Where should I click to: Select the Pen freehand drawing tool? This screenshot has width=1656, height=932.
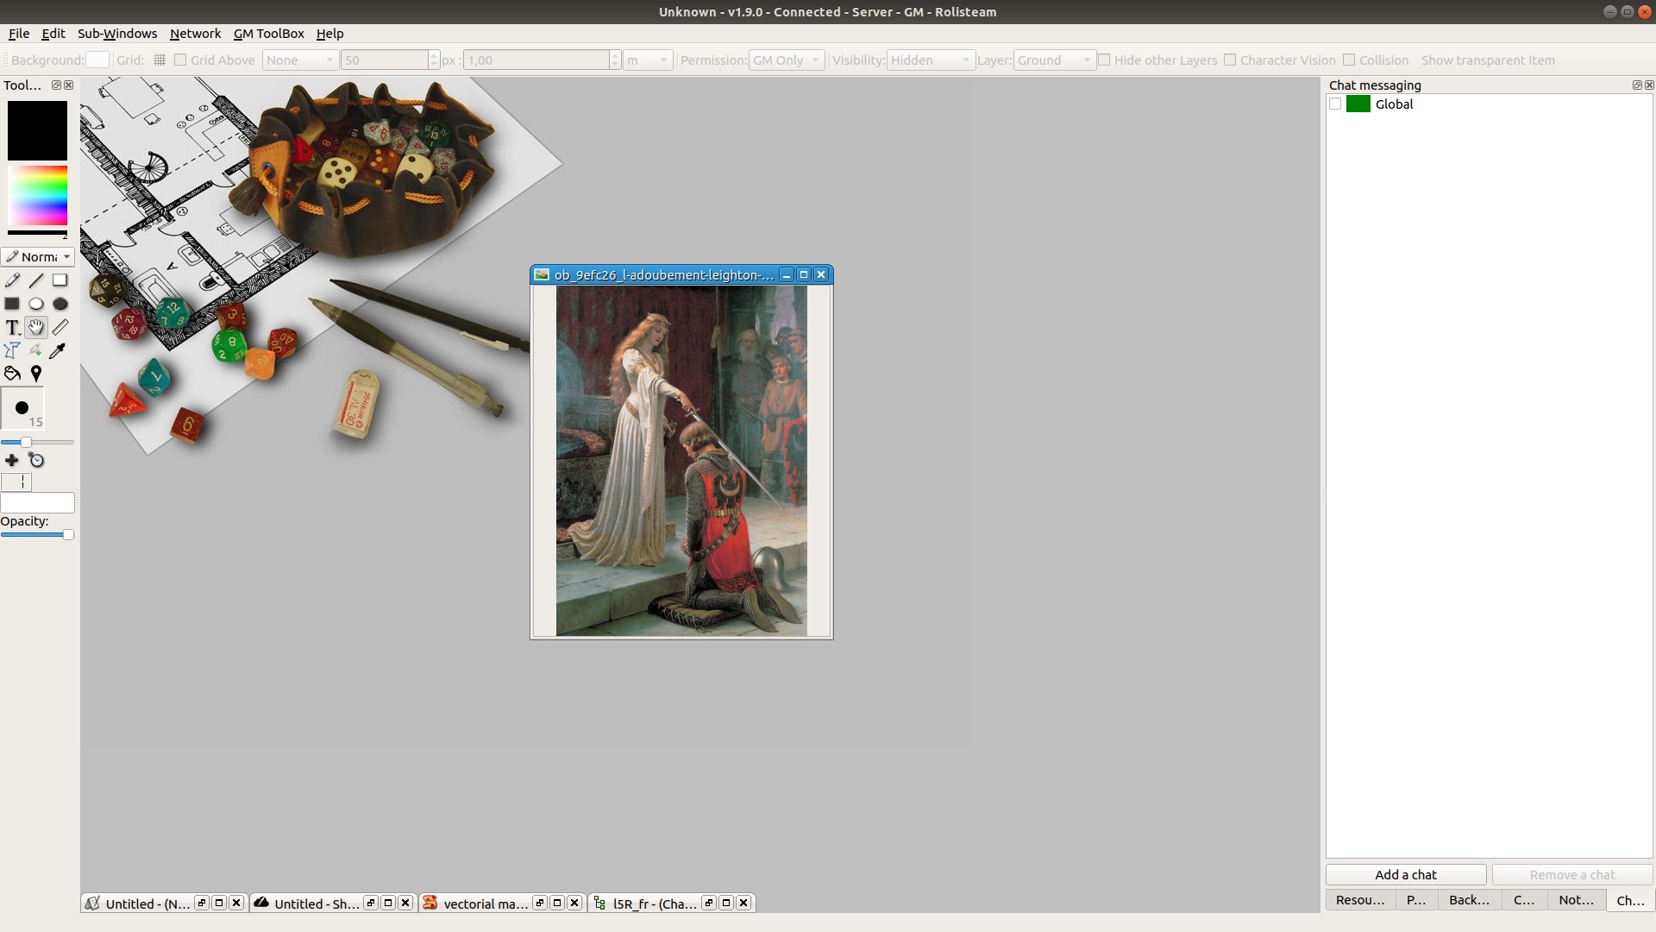click(12, 280)
